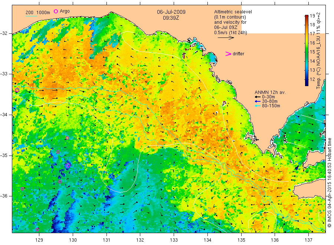Click the '80-150m' depth range label
The height and width of the screenshot is (245, 334).
point(271,106)
